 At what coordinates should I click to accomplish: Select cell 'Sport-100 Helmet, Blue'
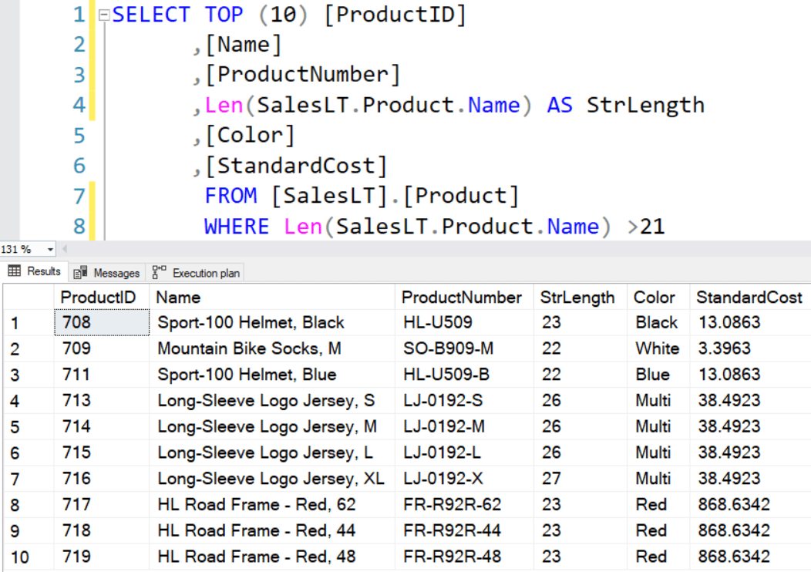coord(272,375)
